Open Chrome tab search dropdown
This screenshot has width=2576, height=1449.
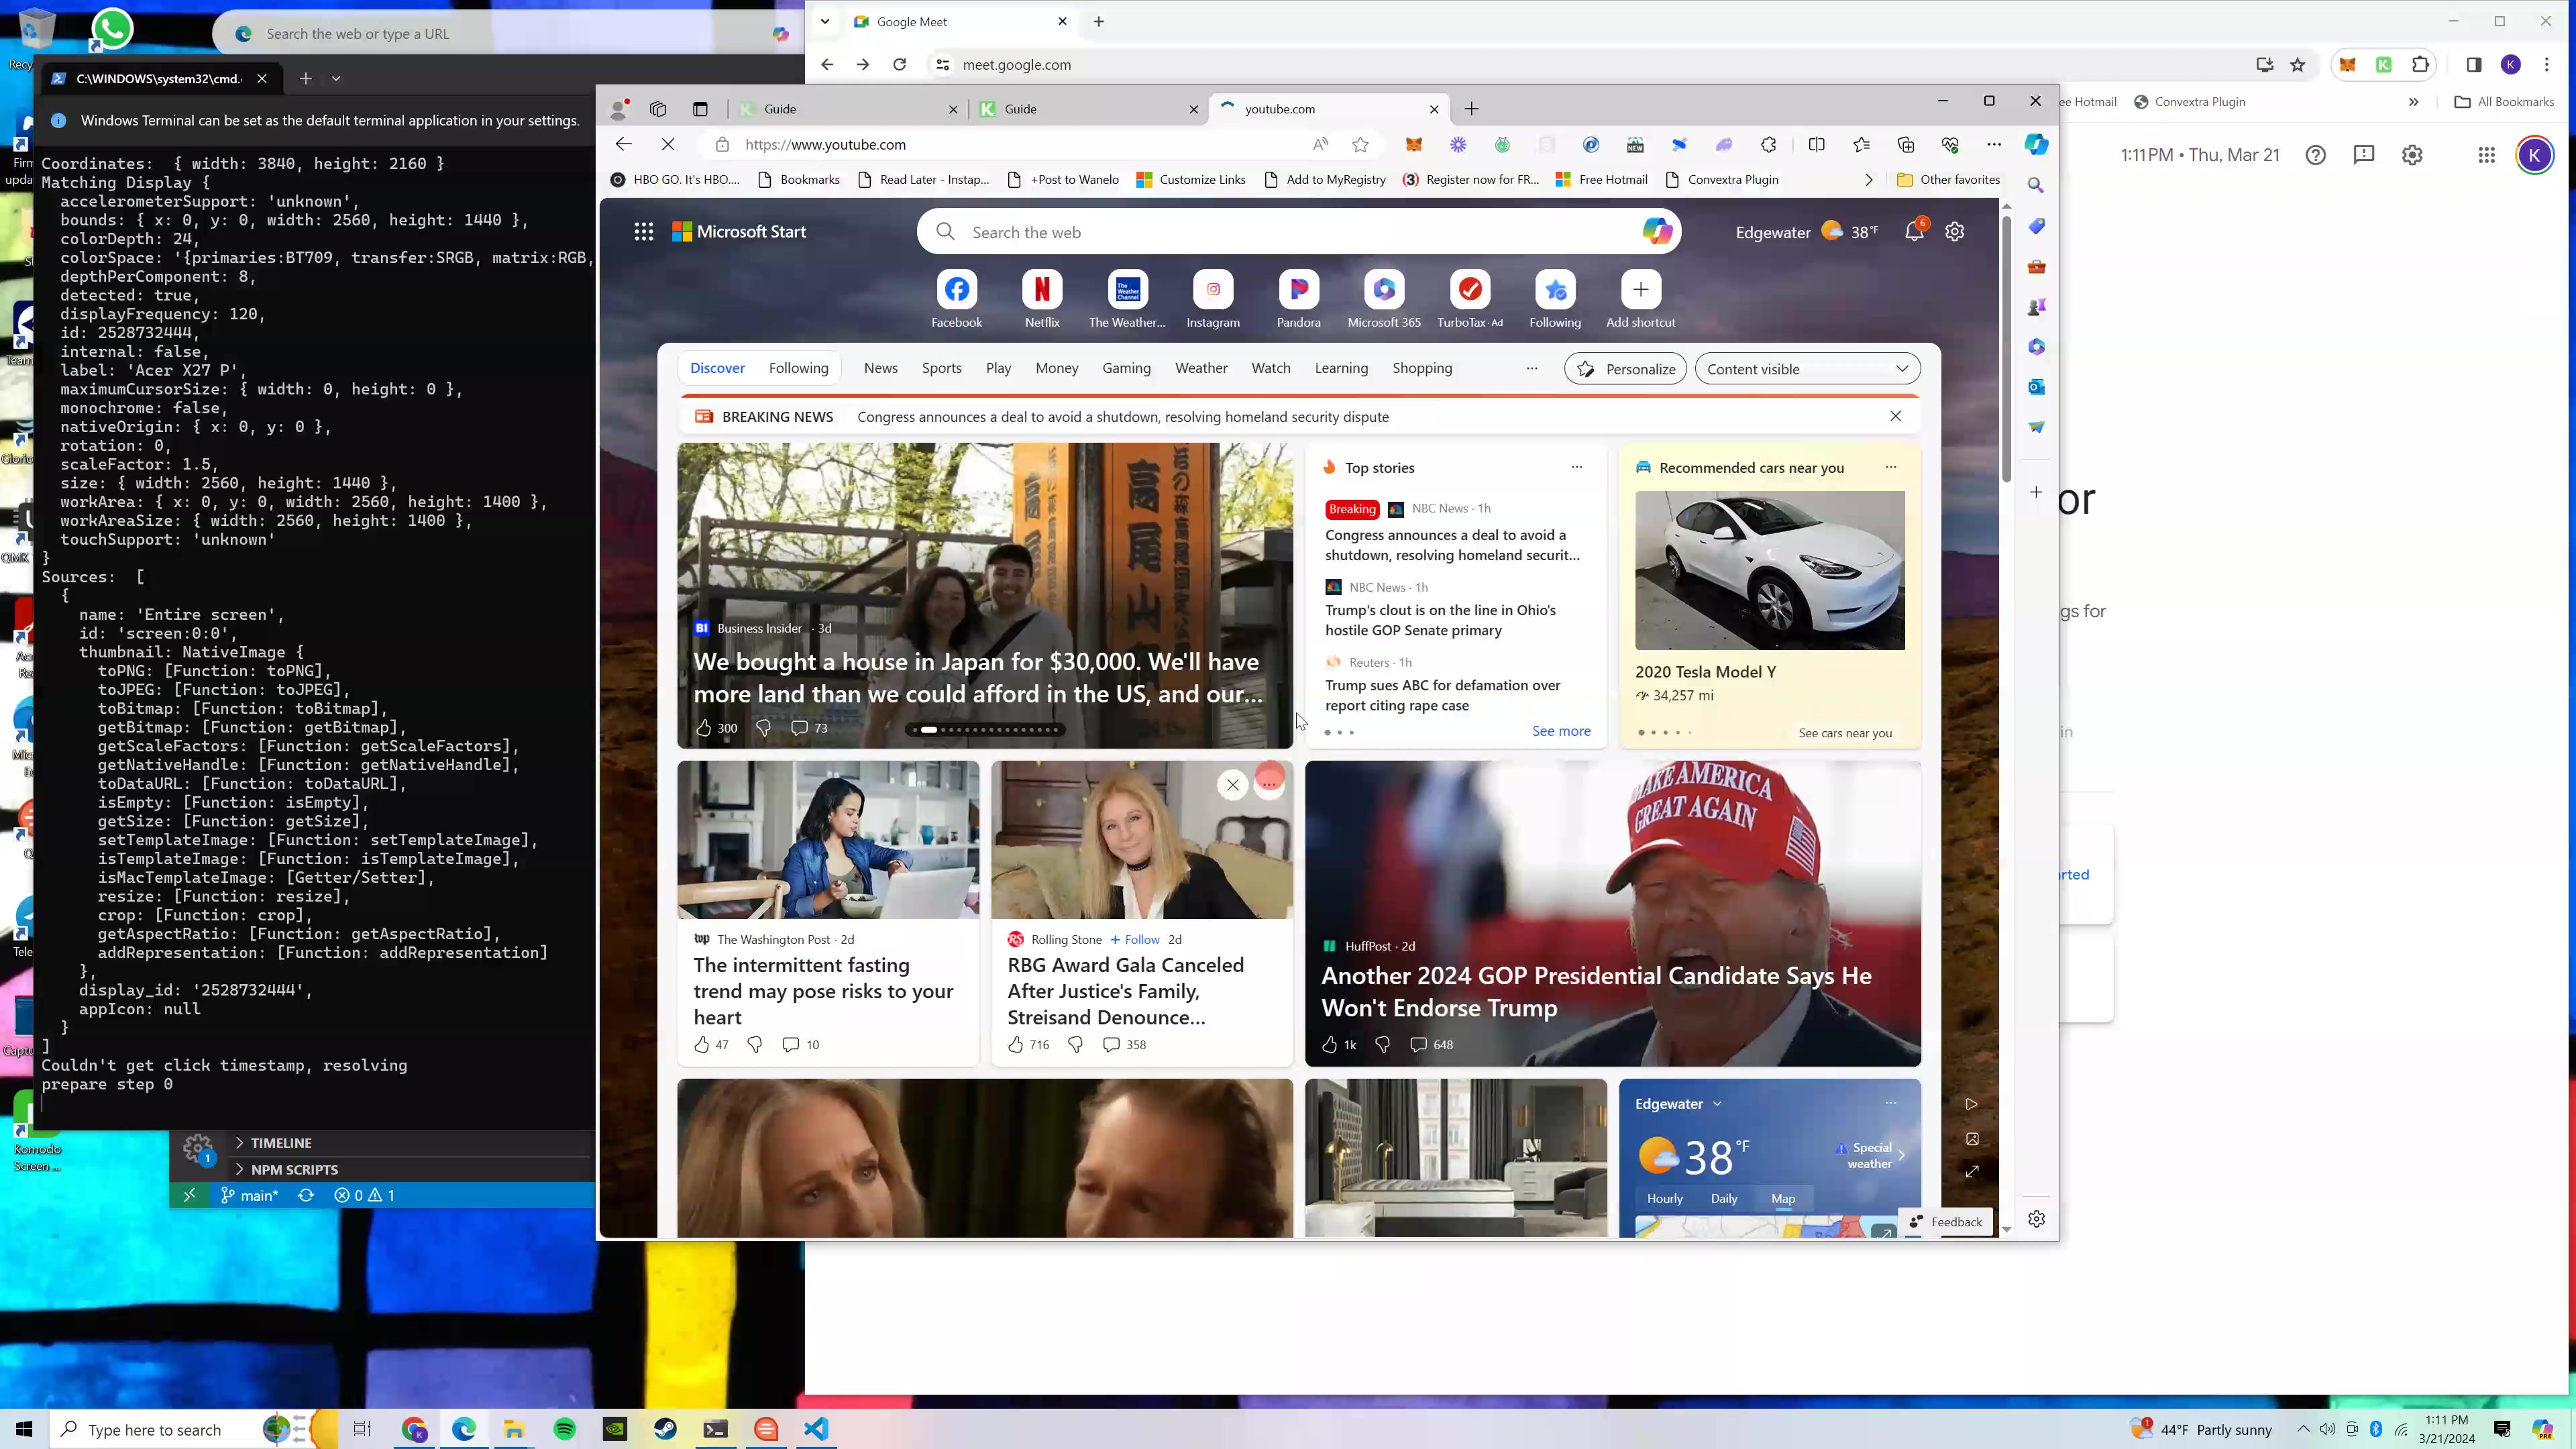coord(825,22)
